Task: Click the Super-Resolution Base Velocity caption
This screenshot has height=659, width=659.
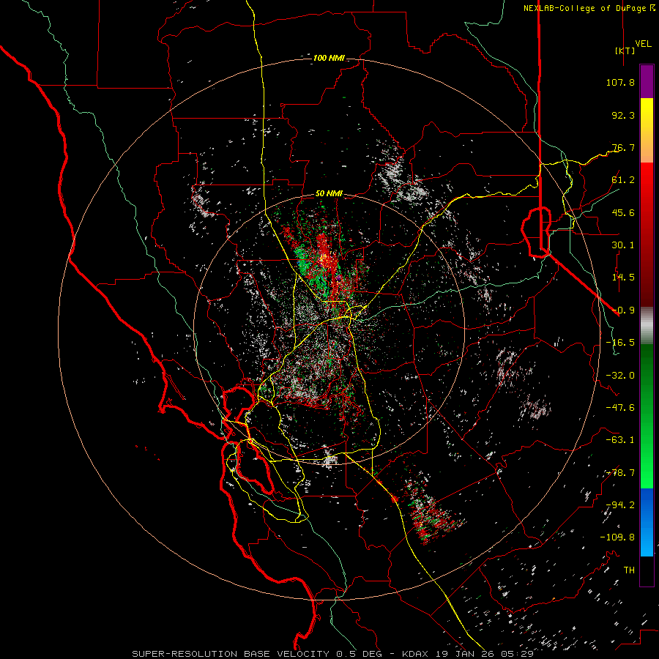Action: [x=333, y=654]
